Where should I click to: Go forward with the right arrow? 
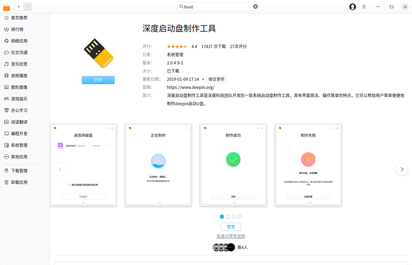click(28, 6)
